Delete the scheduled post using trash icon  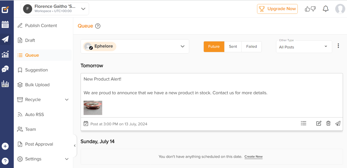coord(328,123)
